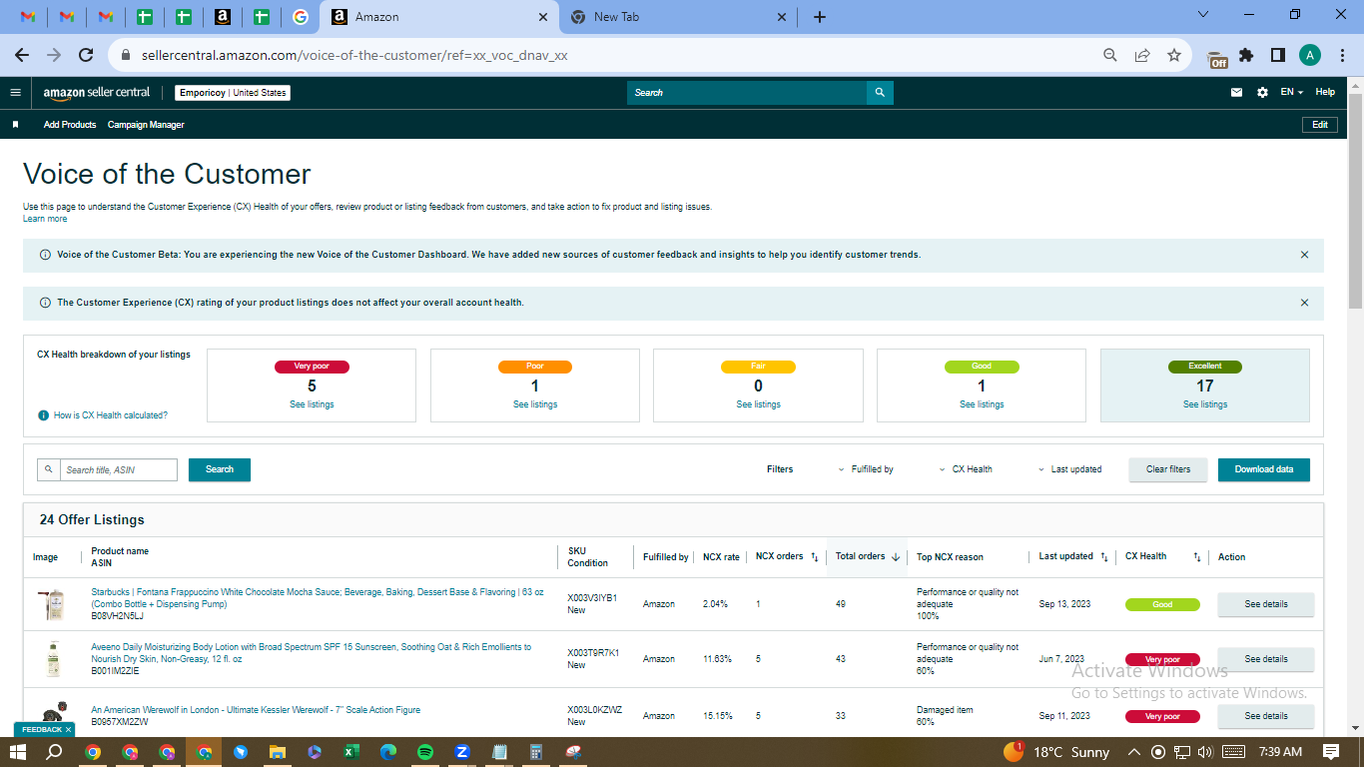Open Zoom from the taskbar

(462, 752)
